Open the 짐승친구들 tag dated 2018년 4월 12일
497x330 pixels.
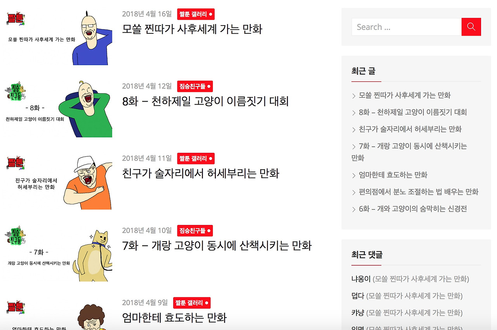pos(195,86)
